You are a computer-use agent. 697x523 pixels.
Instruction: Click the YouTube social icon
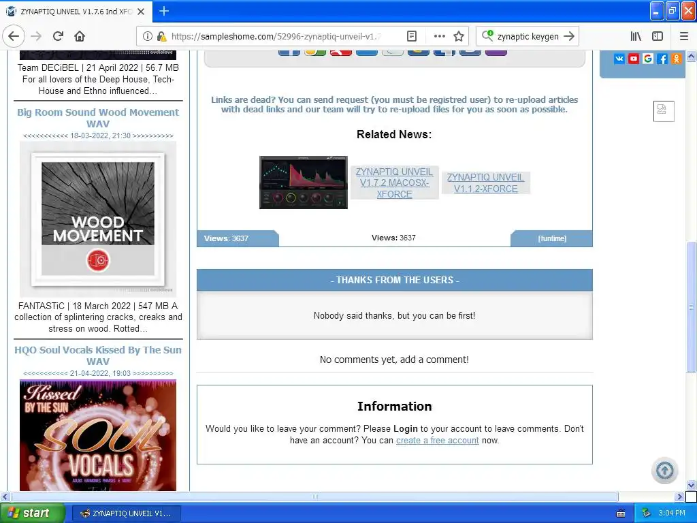(634, 59)
